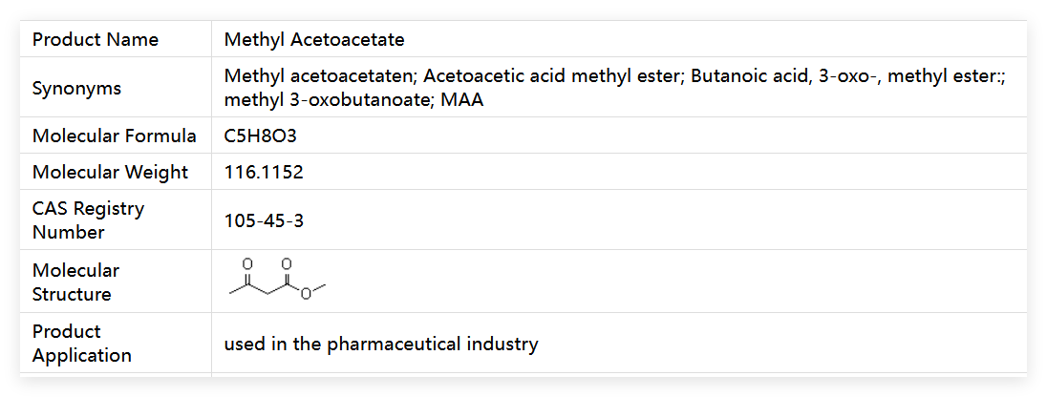Open the methyl acetoacetate structure diagram
1047x397 pixels.
[x=277, y=281]
